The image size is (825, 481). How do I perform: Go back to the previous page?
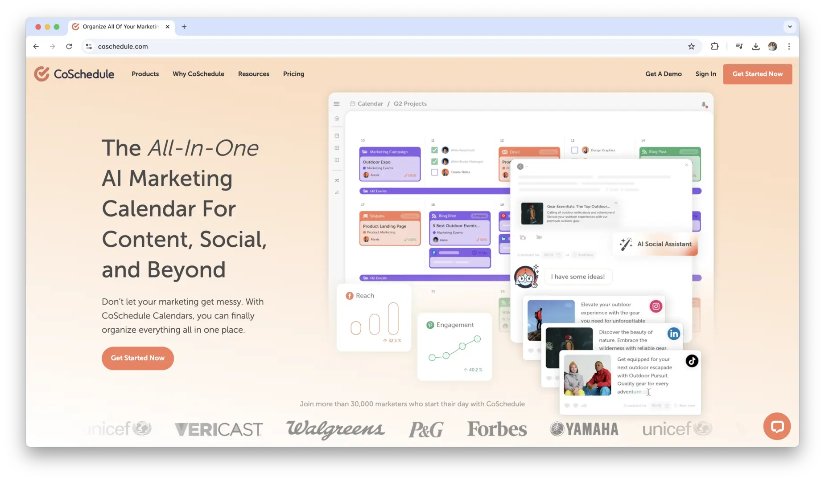point(36,46)
